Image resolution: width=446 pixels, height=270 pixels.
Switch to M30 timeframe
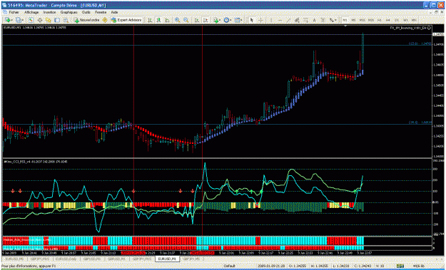point(370,20)
